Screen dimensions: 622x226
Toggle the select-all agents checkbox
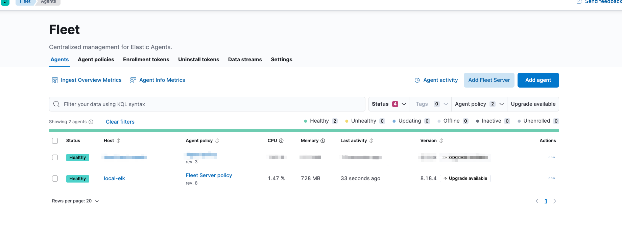click(55, 141)
